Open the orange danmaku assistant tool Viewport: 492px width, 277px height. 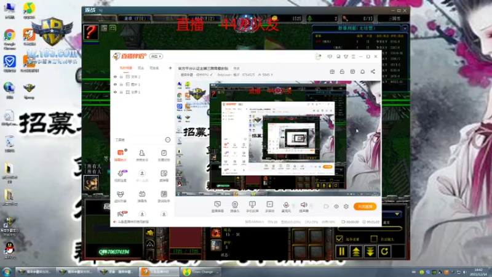pos(121,156)
